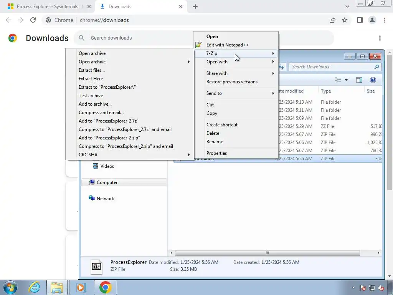The height and width of the screenshot is (295, 393).
Task: Choose Rename from context menu
Action: click(236, 142)
